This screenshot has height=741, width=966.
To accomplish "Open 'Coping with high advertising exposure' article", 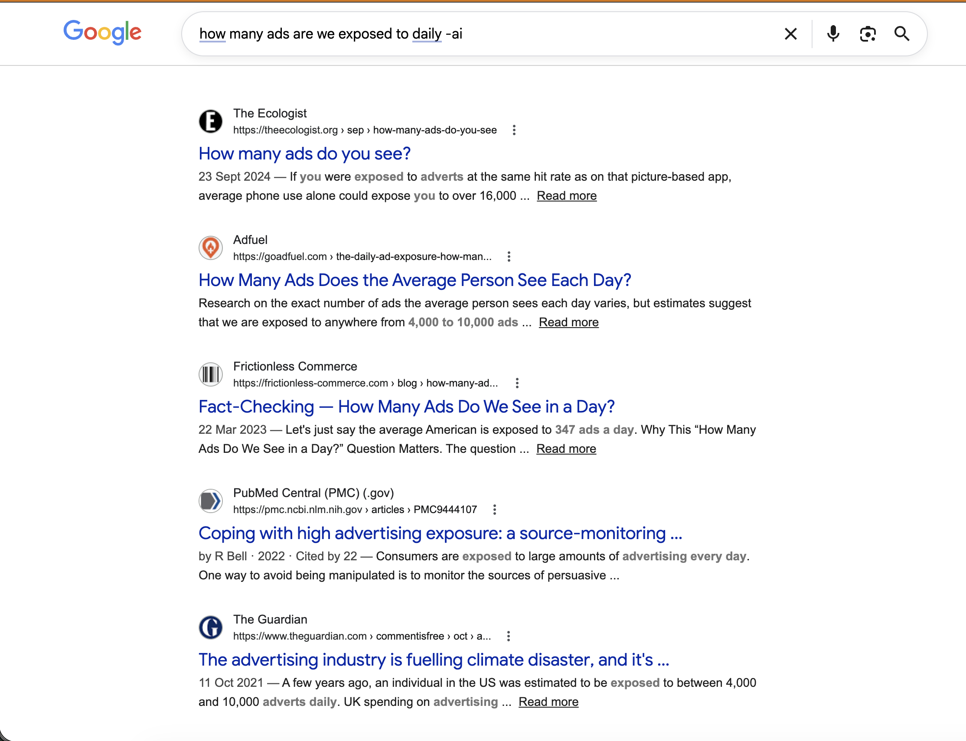I will (440, 533).
